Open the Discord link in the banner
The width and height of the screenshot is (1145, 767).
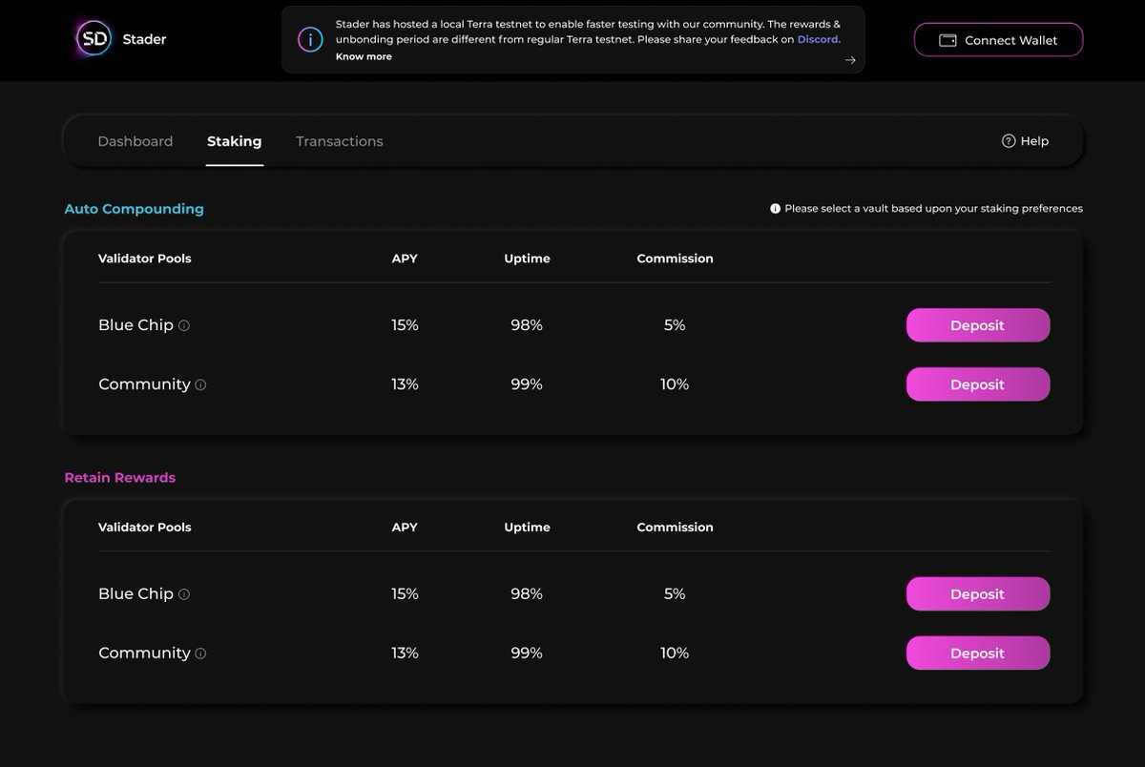pyautogui.click(x=819, y=39)
